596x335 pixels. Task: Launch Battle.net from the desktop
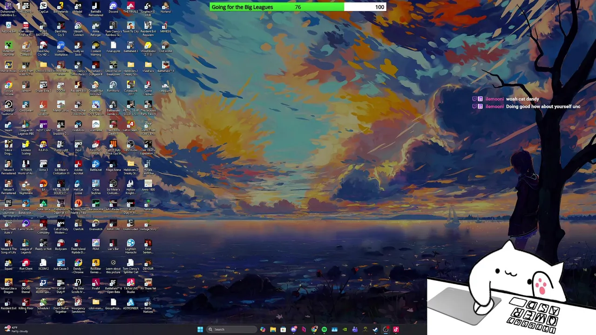click(95, 166)
